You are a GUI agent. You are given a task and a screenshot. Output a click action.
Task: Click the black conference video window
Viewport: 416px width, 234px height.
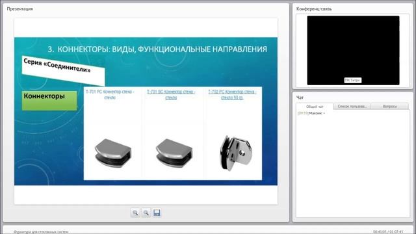pos(353,51)
